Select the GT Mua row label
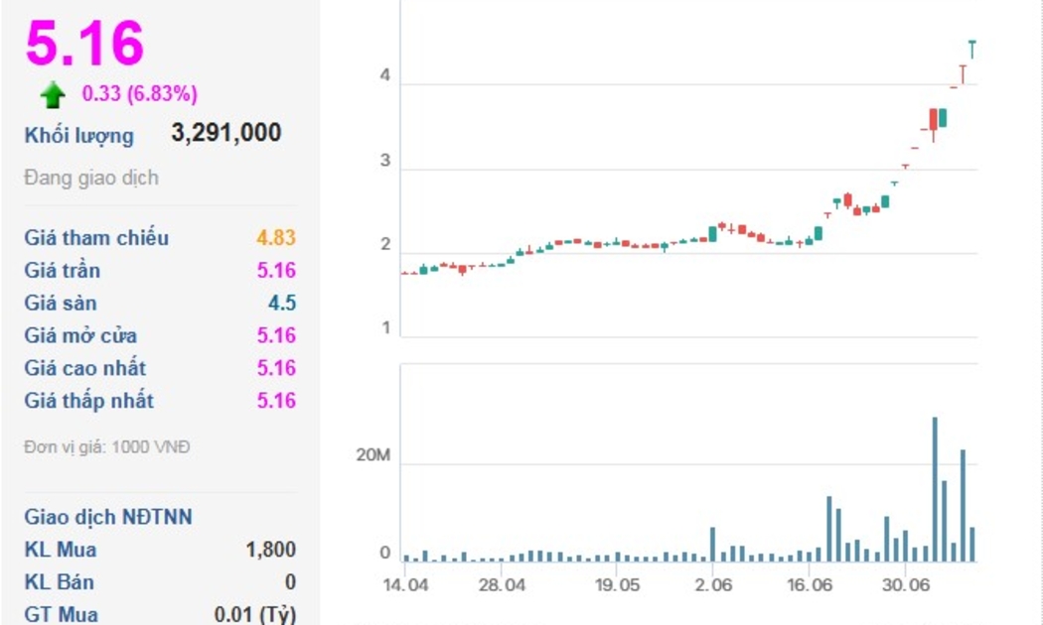The image size is (1043, 625). coord(62,615)
